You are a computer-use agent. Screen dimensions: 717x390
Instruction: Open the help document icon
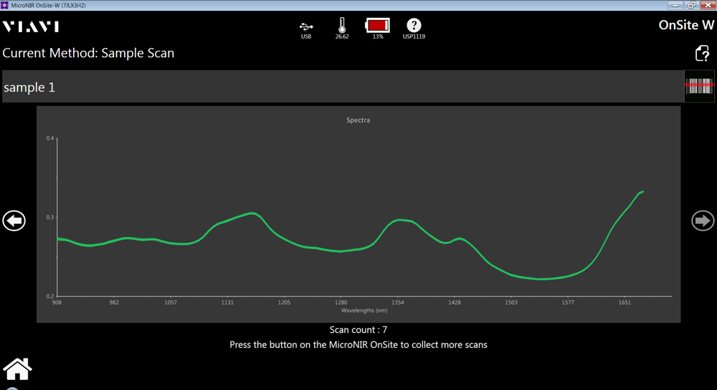tap(703, 54)
